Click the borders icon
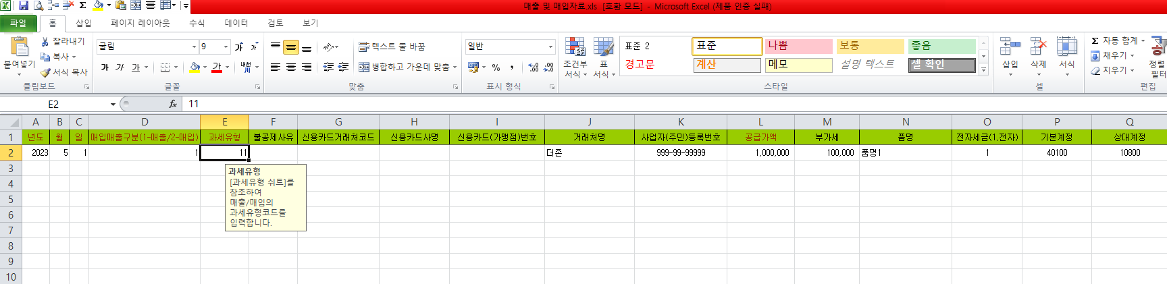The width and height of the screenshot is (1167, 284). pos(165,67)
